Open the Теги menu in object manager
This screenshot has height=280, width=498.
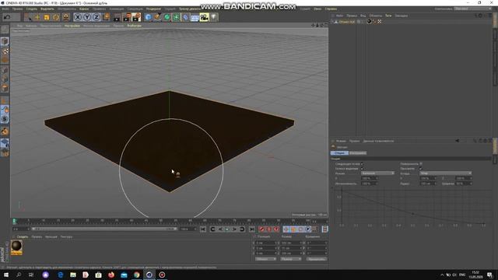tap(388, 16)
